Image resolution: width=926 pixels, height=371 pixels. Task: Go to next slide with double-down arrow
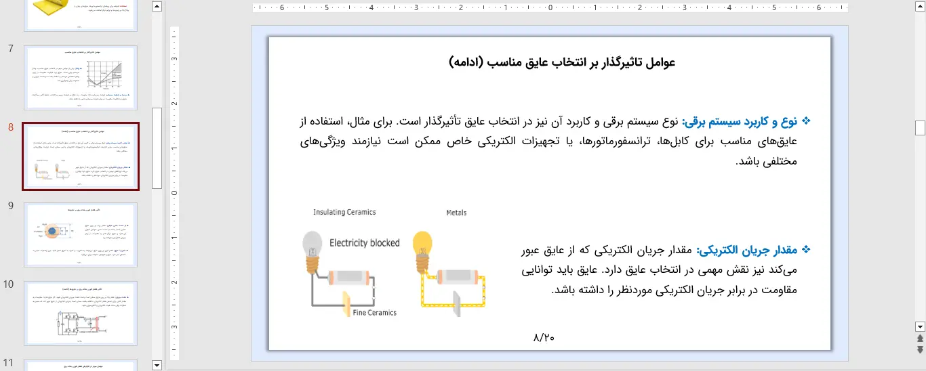pyautogui.click(x=920, y=349)
